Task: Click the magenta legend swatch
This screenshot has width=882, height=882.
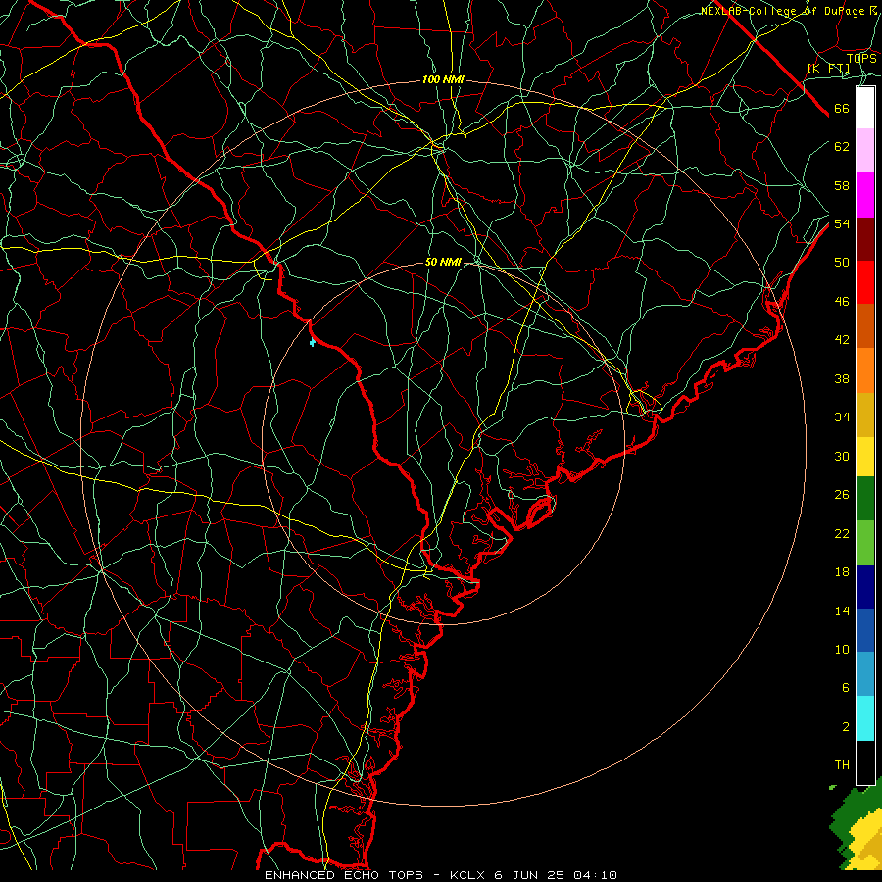Action: 865,195
